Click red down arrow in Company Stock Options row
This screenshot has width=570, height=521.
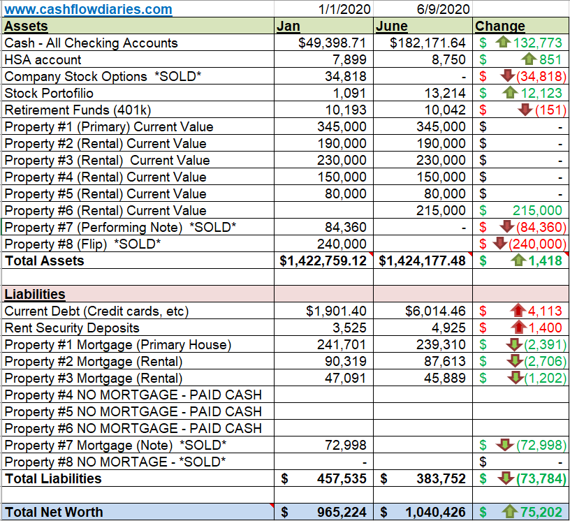[x=507, y=75]
